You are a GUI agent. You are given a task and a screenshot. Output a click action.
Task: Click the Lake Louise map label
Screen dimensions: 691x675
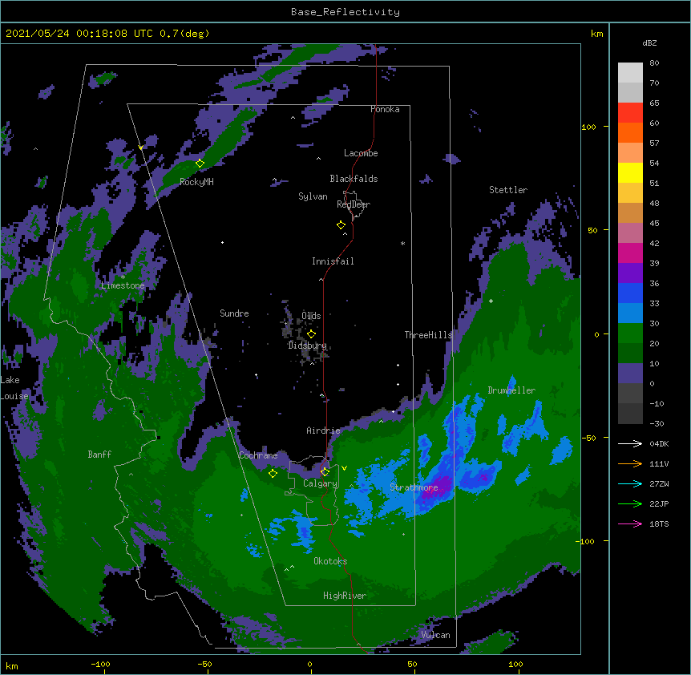(x=14, y=388)
